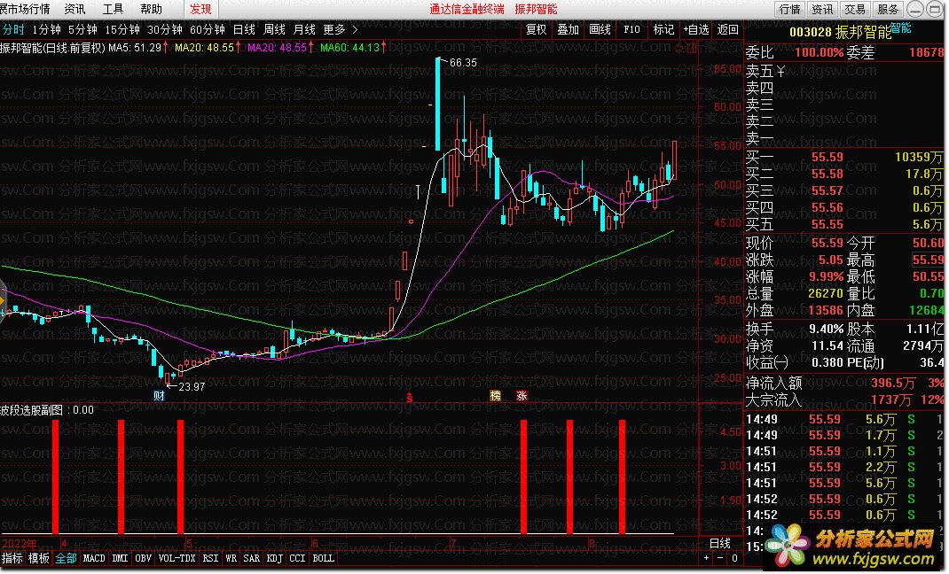Click the orange arrow on the left chart edge
949x574 pixels.
(x=3, y=300)
